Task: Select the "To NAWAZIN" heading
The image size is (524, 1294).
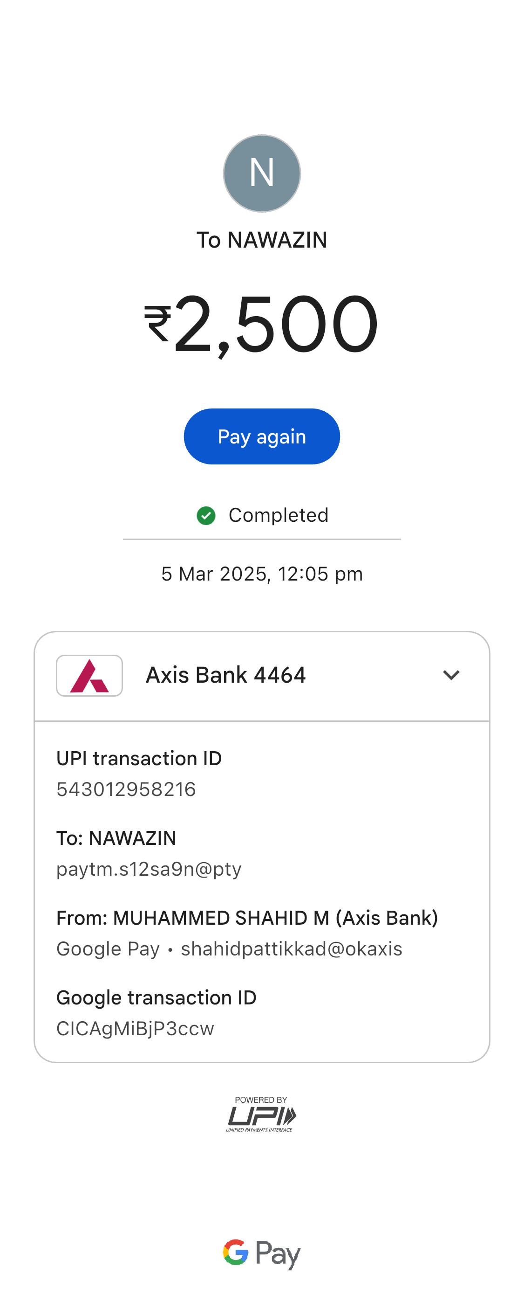Action: point(261,240)
